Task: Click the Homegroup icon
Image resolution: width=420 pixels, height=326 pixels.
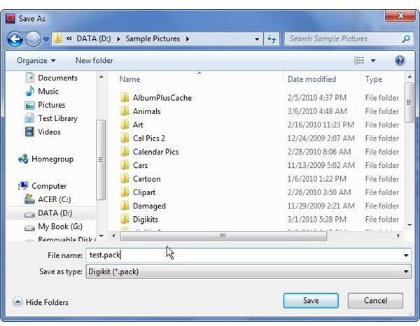Action: pyautogui.click(x=23, y=159)
